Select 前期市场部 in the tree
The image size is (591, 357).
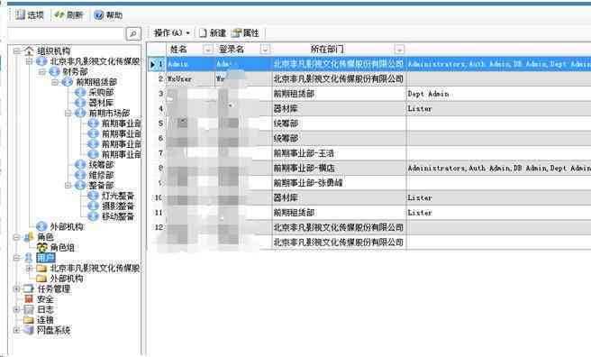[x=110, y=113]
